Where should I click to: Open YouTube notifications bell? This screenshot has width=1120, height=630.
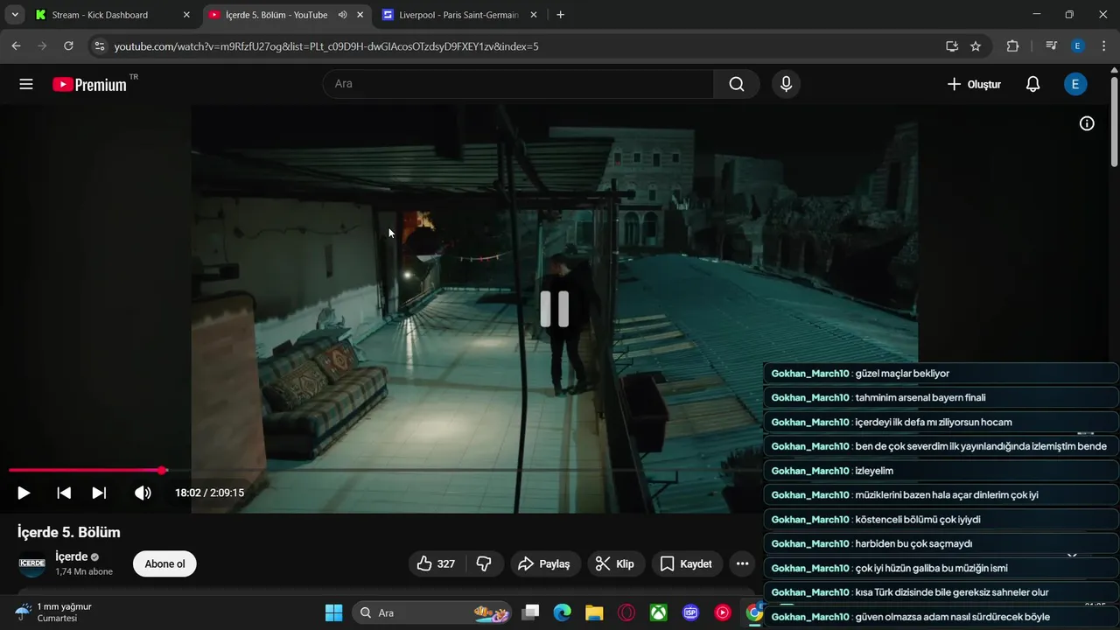[x=1032, y=84]
